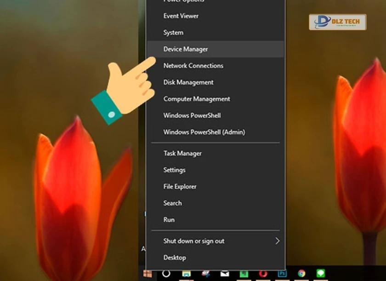The height and width of the screenshot is (281, 386).
Task: Show Desktop via the menu entry
Action: click(x=175, y=258)
